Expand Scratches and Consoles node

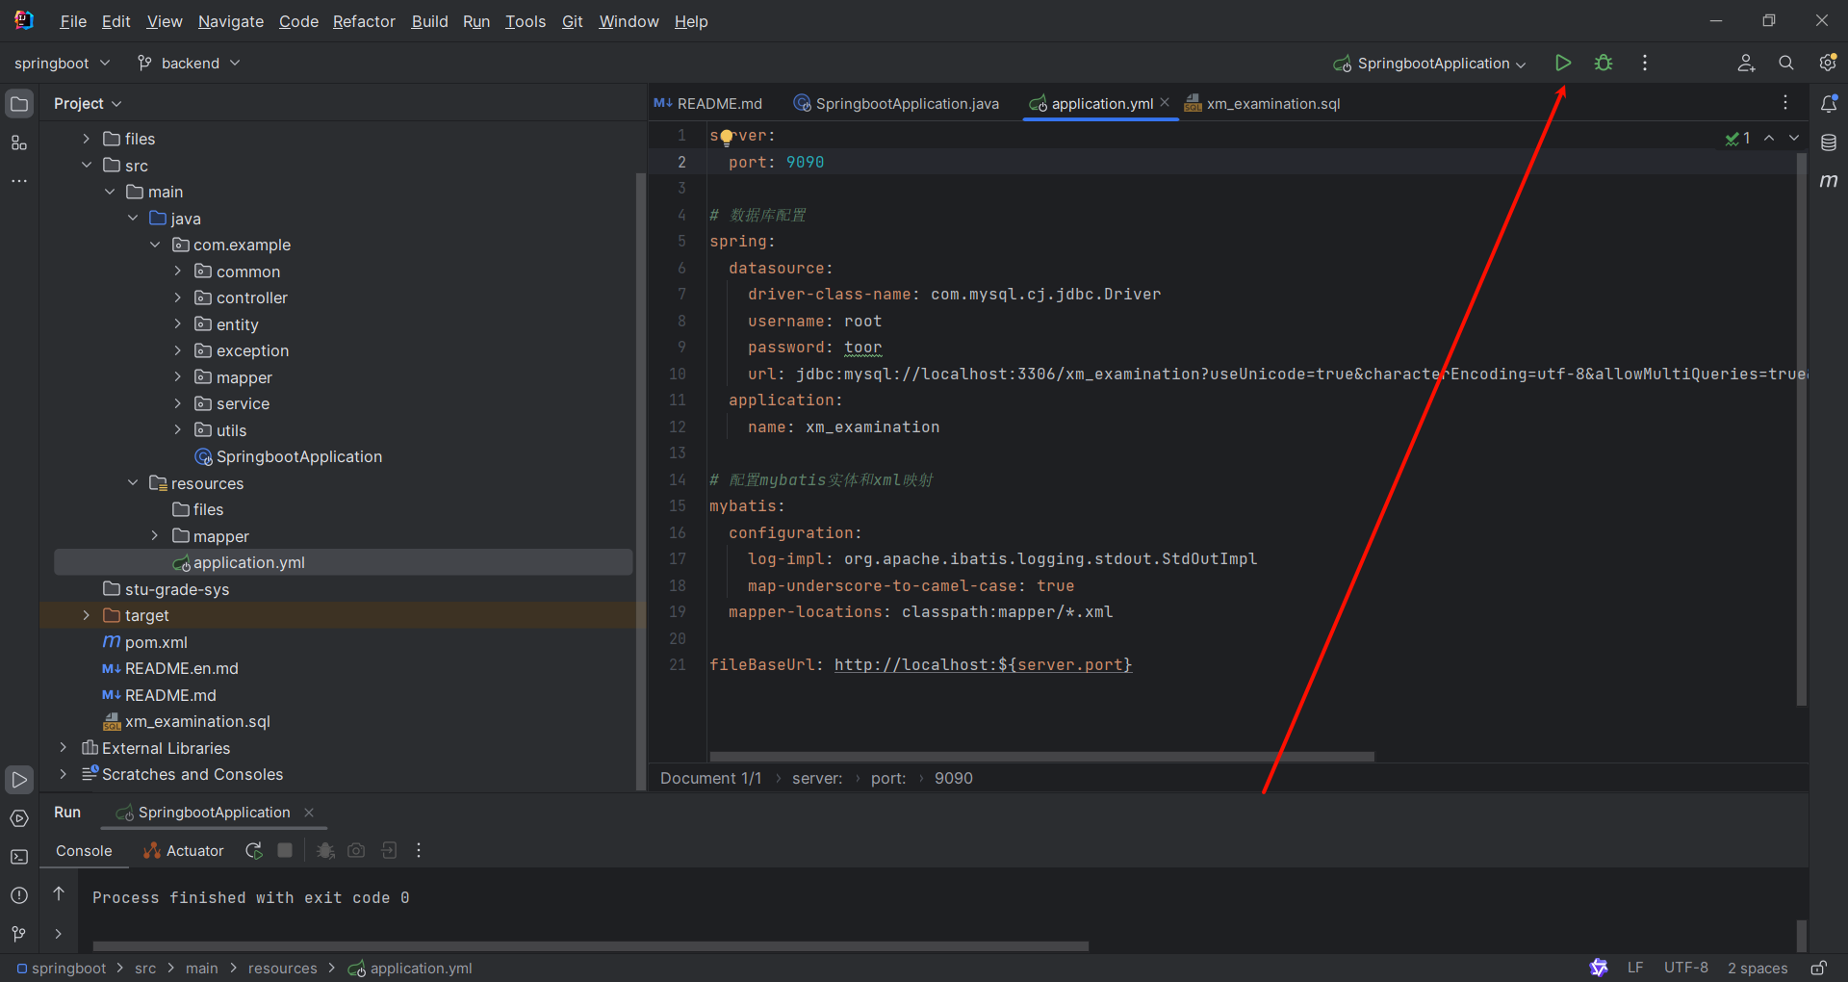64,774
